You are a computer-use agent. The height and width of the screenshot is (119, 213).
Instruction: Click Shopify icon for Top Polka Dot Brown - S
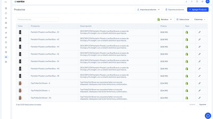point(187,83)
